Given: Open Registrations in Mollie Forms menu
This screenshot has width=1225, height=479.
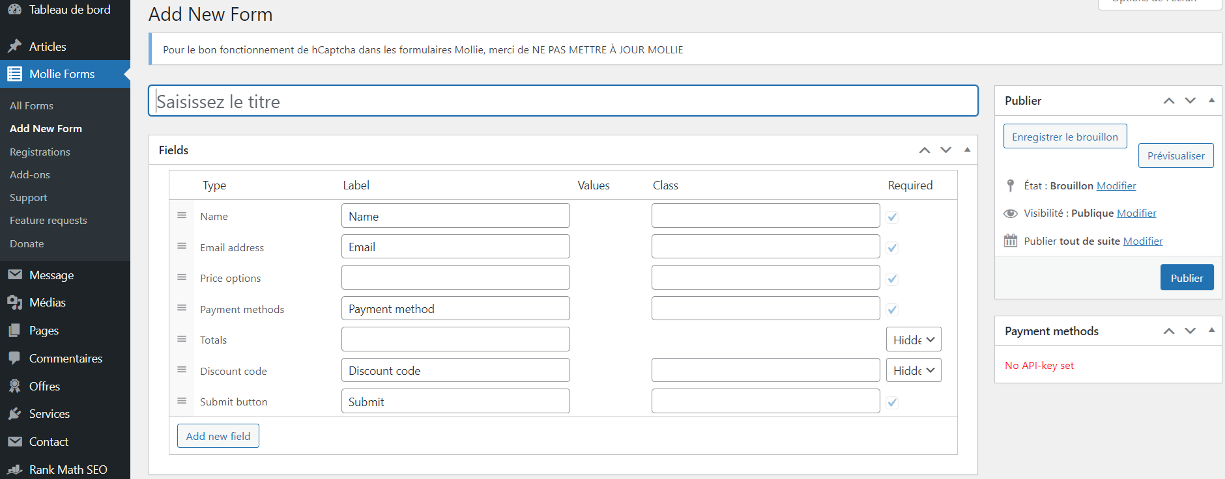Looking at the screenshot, I should coord(40,152).
